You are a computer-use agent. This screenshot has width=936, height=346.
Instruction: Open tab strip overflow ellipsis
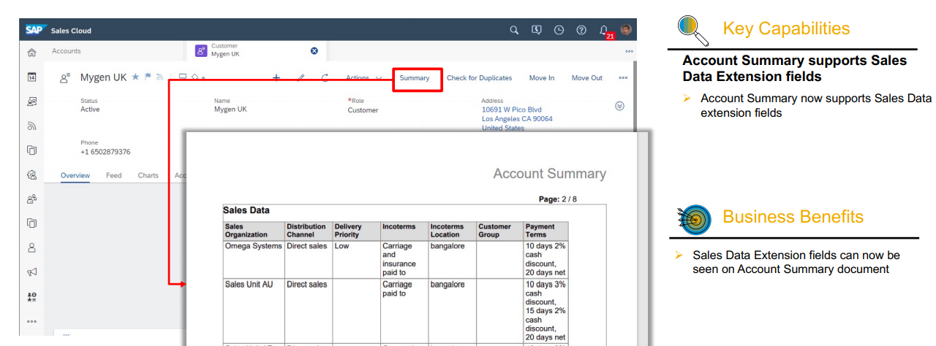point(629,51)
